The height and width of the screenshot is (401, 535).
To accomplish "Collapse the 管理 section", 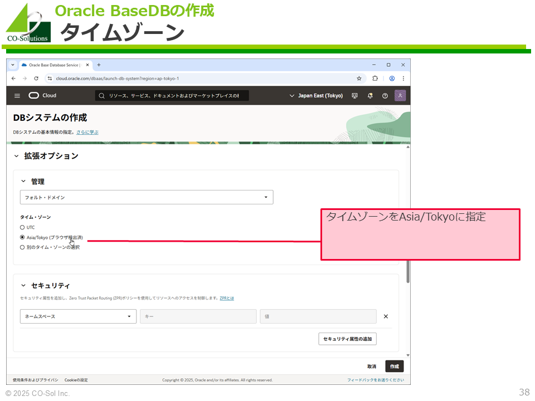I will (x=23, y=182).
